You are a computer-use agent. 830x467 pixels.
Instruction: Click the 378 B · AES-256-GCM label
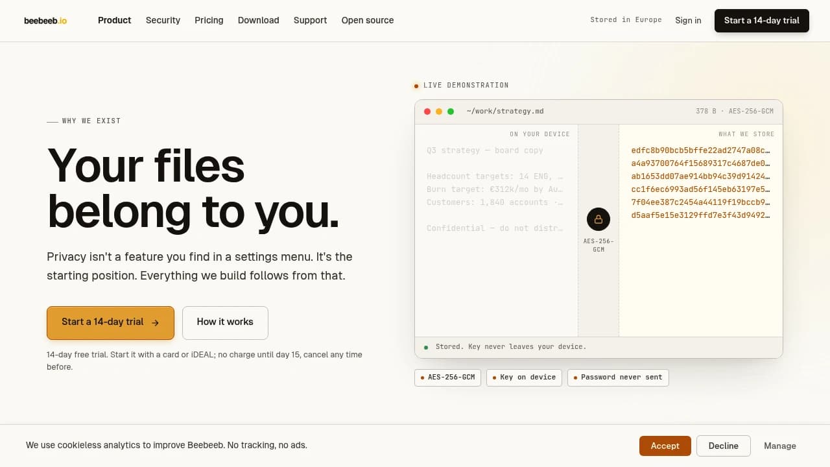coord(735,112)
